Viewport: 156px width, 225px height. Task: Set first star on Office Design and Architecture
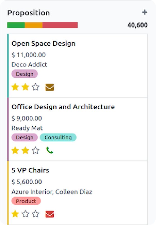[x=15, y=150]
